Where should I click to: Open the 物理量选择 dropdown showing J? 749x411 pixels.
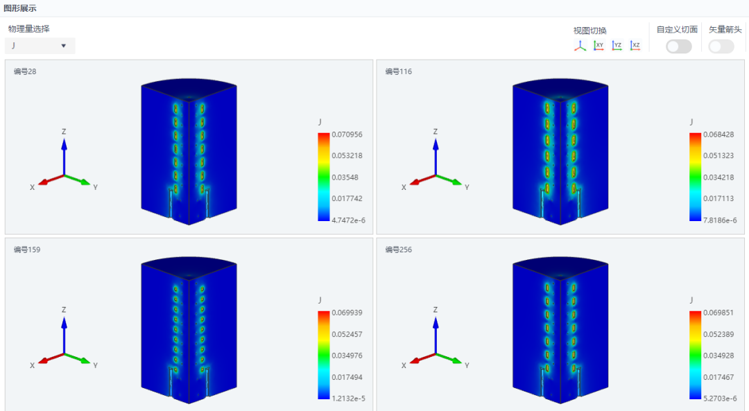point(40,46)
